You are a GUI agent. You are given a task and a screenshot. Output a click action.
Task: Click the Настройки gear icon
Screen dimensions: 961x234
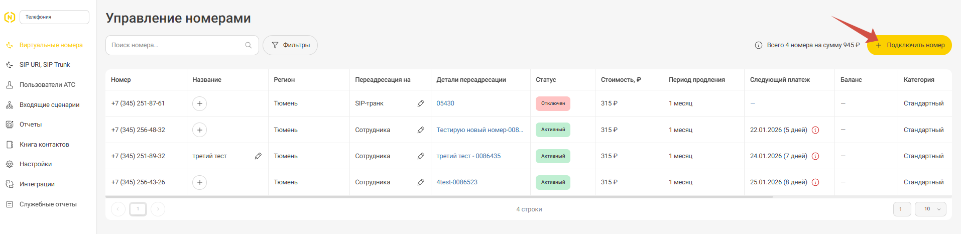pyautogui.click(x=10, y=164)
